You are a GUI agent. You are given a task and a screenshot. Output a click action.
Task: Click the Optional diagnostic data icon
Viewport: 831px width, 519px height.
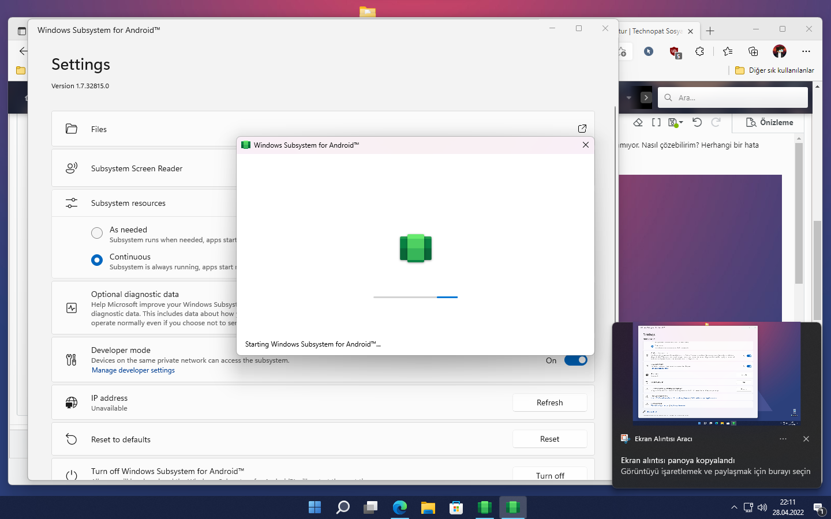(72, 308)
